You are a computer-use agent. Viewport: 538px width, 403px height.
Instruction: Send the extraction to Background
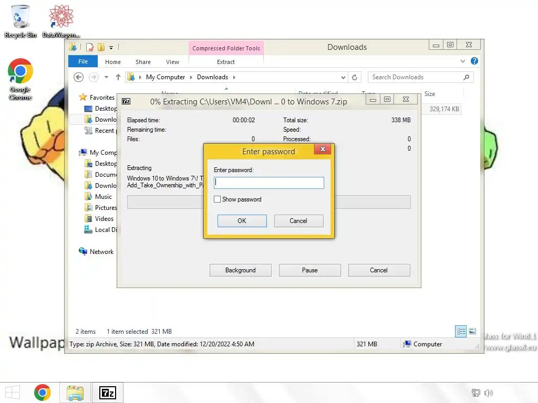click(240, 270)
